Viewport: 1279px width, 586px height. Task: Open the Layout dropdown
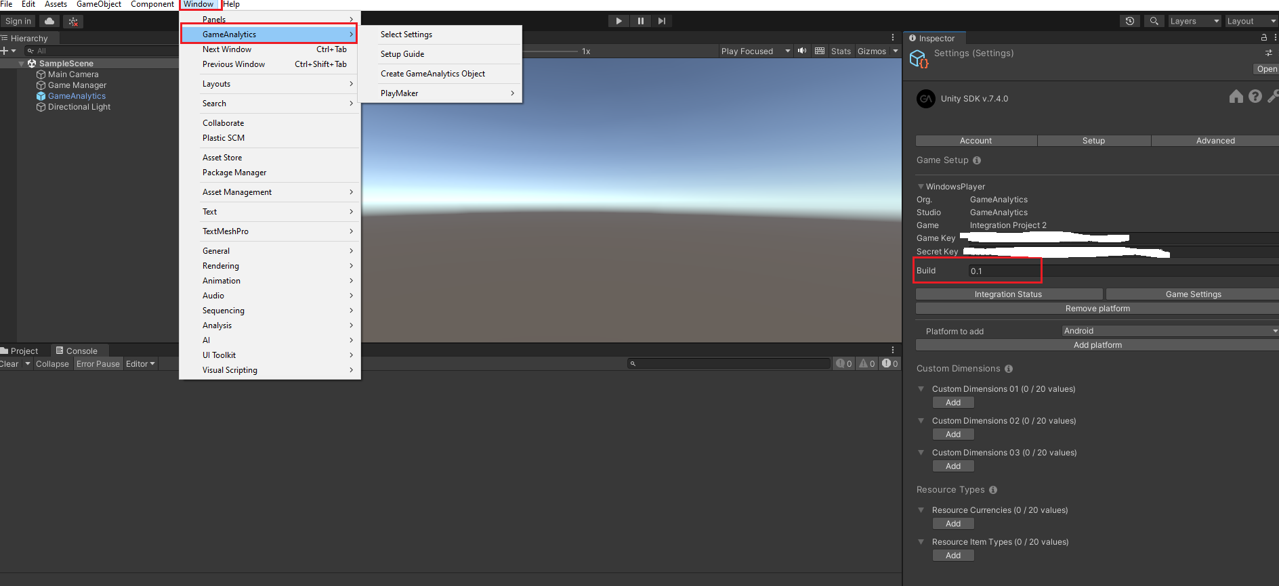tap(1251, 21)
